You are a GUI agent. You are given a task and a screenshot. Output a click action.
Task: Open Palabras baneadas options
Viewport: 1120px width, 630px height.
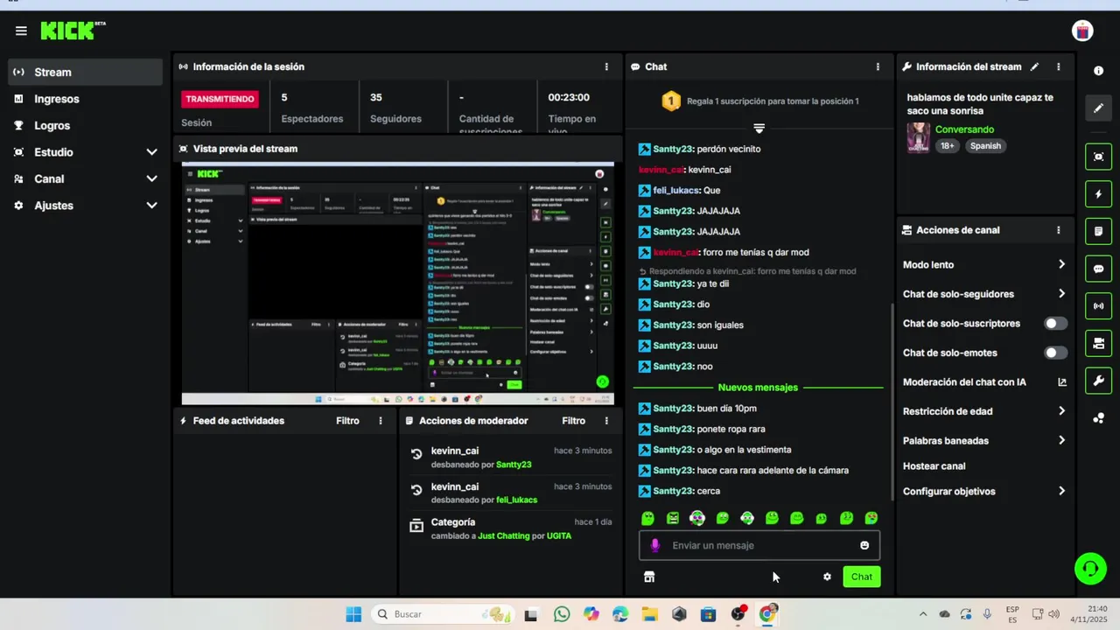tap(984, 441)
